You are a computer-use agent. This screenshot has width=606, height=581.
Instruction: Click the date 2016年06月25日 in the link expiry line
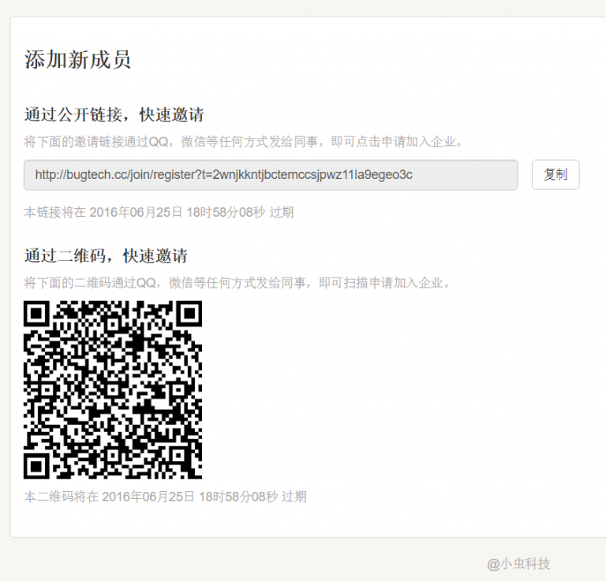point(136,212)
